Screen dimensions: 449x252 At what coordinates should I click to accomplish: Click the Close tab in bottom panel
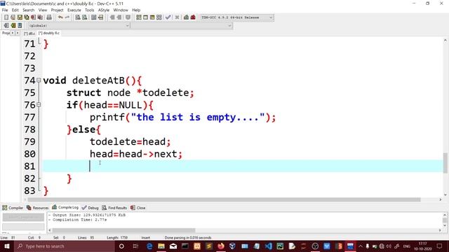coord(138,208)
